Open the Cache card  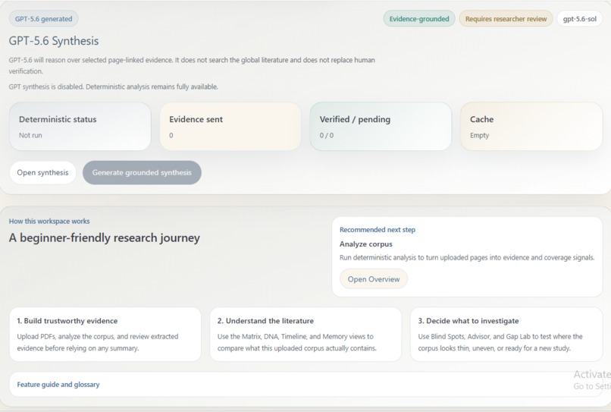pos(531,127)
